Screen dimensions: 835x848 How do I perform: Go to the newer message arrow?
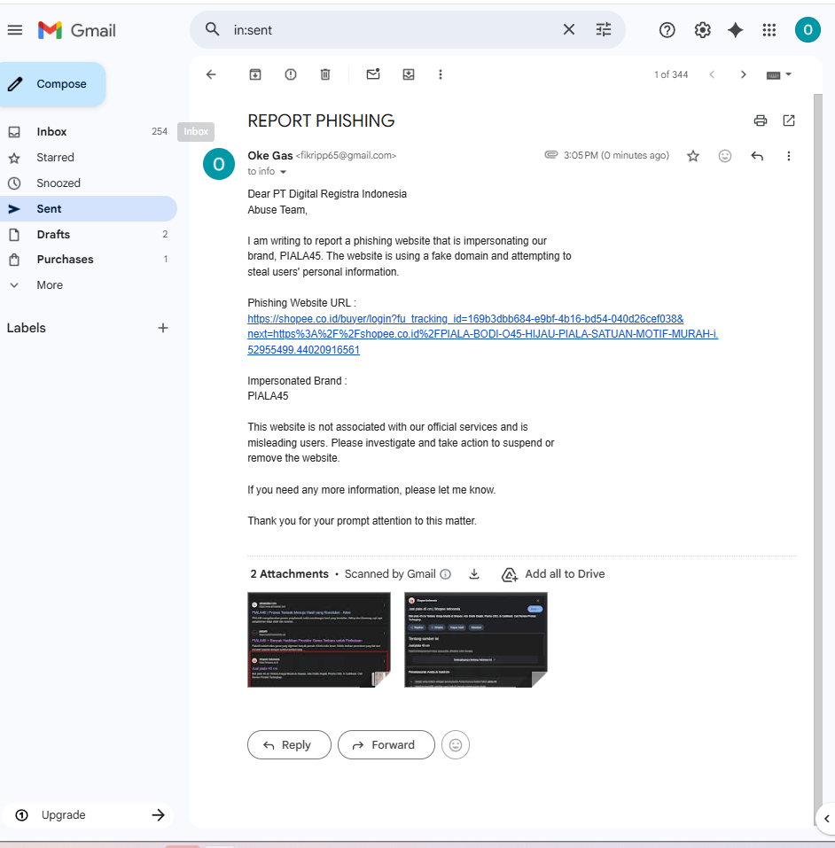coord(712,74)
